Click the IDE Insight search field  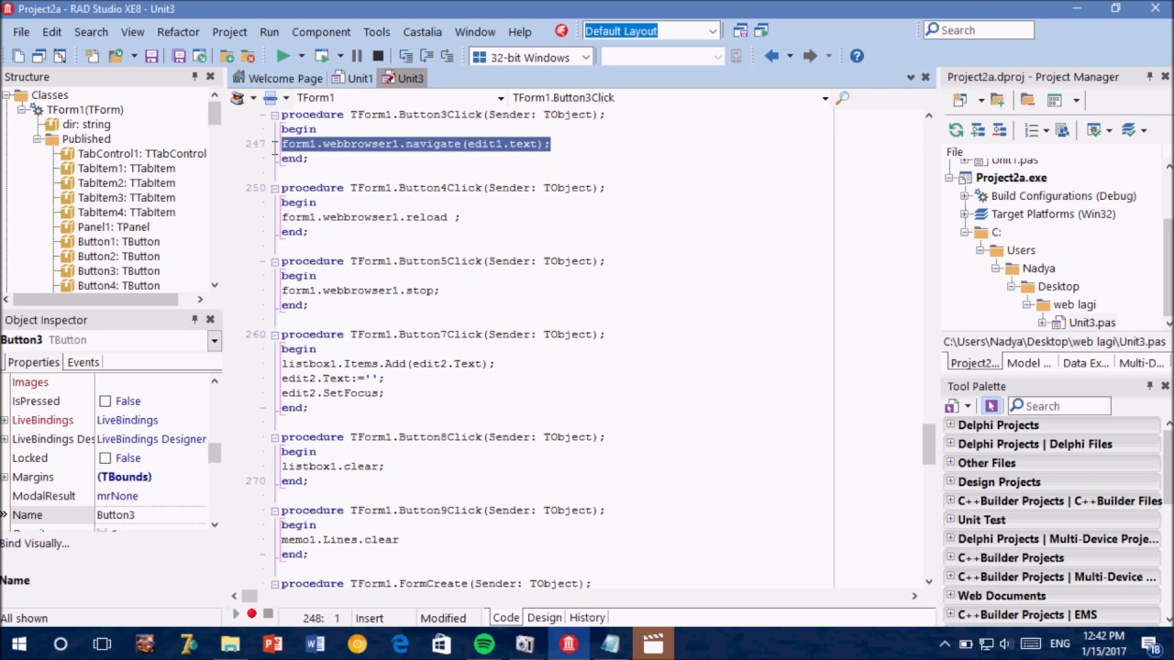979,30
